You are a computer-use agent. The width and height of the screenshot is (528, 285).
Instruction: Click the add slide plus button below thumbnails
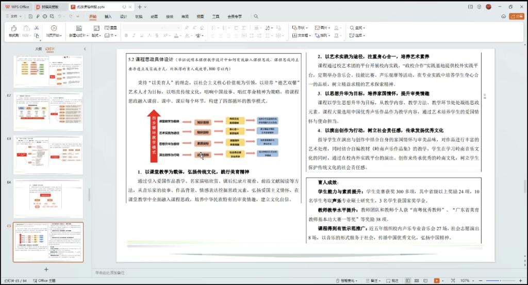click(46, 269)
